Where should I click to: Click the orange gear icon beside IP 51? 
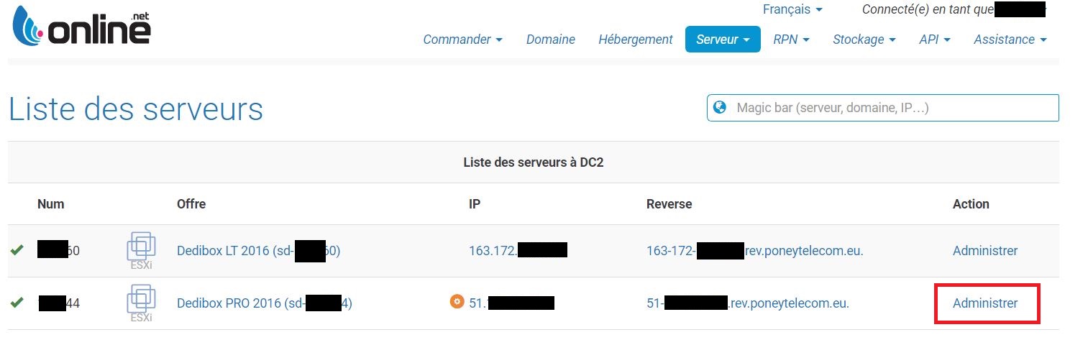457,302
